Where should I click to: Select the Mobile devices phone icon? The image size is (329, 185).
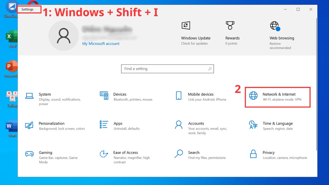click(x=178, y=95)
